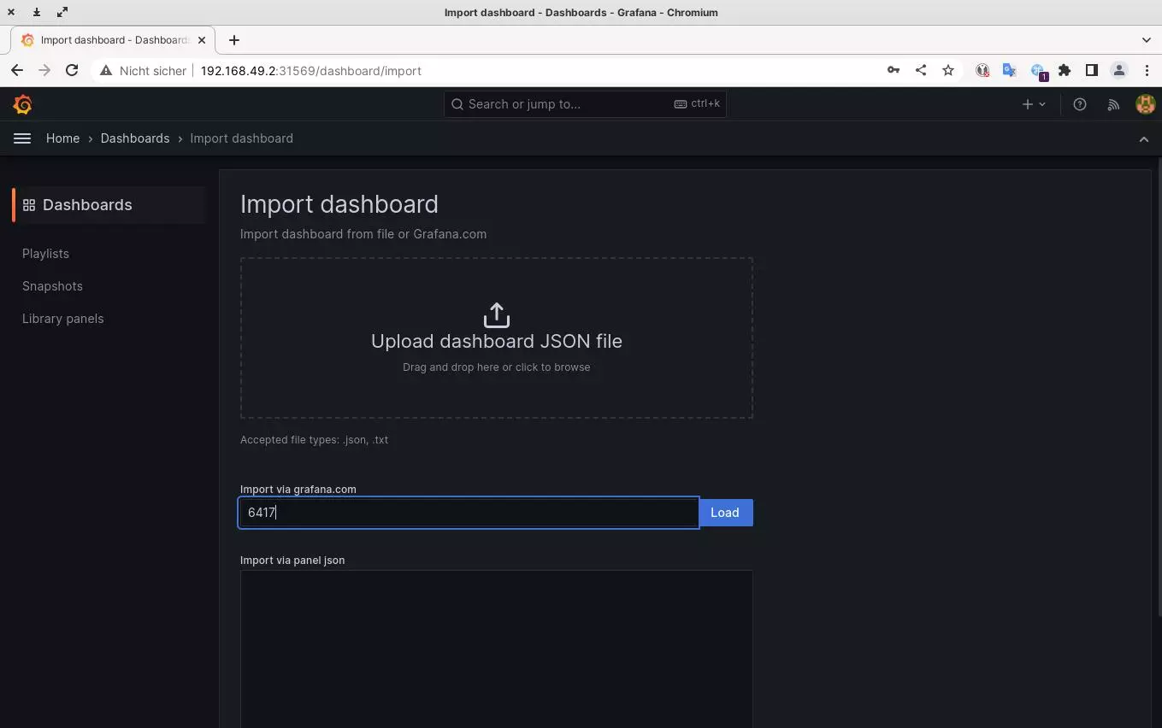The height and width of the screenshot is (728, 1162).
Task: Open the user profile avatar
Action: tap(1145, 104)
